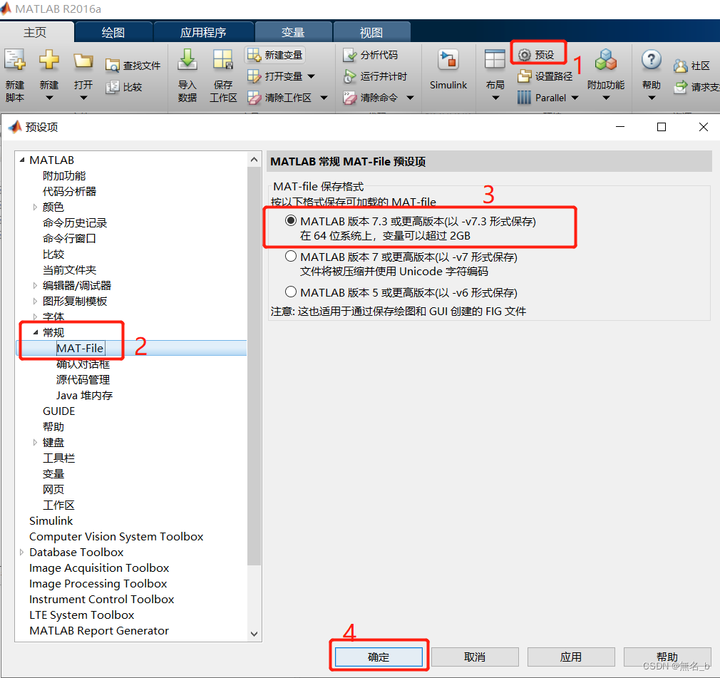Select Image Processing Toolbox tree item
The height and width of the screenshot is (678, 720).
pos(98,583)
